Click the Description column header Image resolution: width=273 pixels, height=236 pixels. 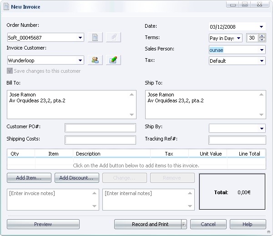tap(111, 154)
